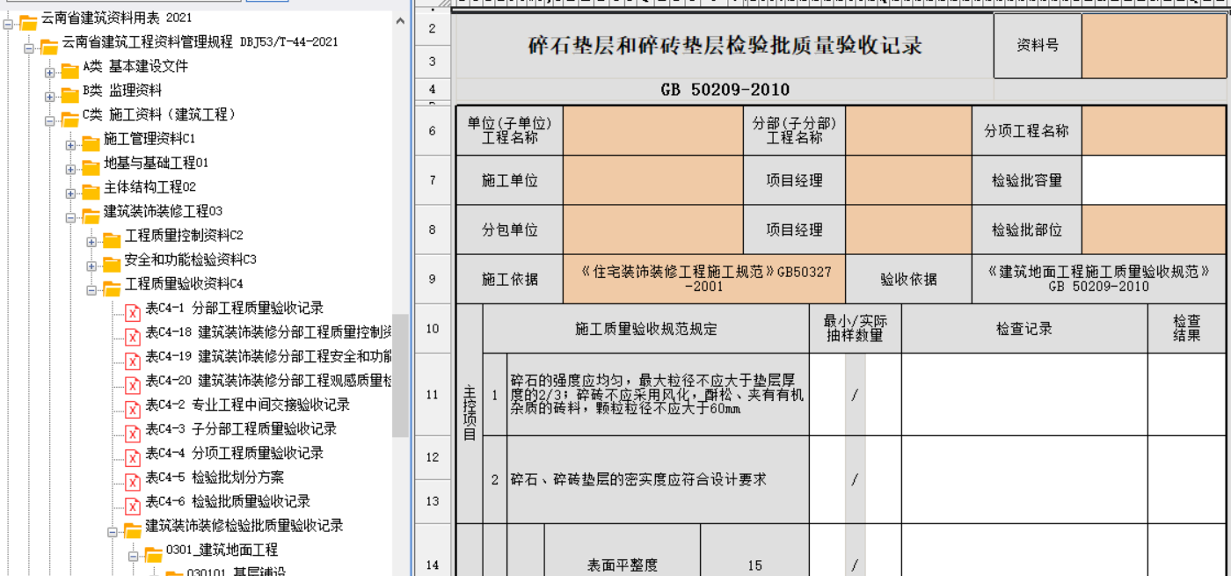
Task: Click 验收依据 cell with GB 50209-2010
Action: [x=1098, y=280]
